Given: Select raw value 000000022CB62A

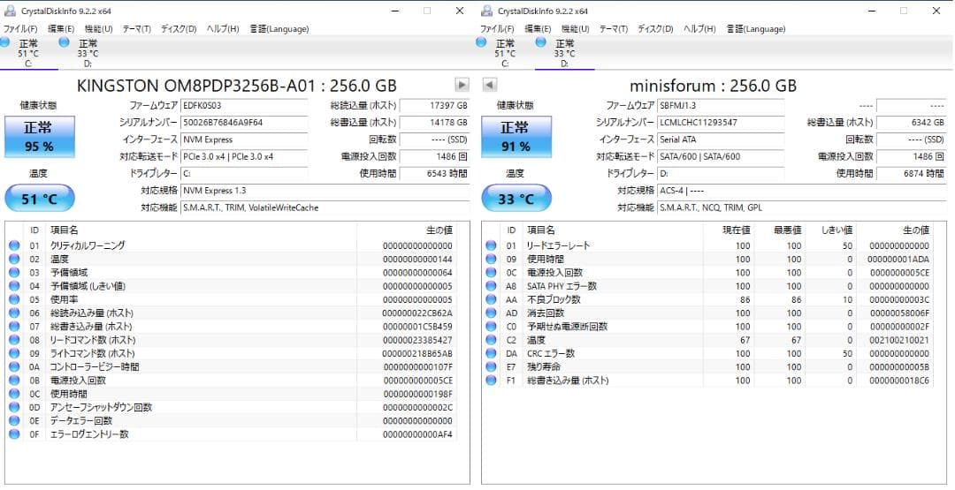Looking at the screenshot, I should coord(417,313).
